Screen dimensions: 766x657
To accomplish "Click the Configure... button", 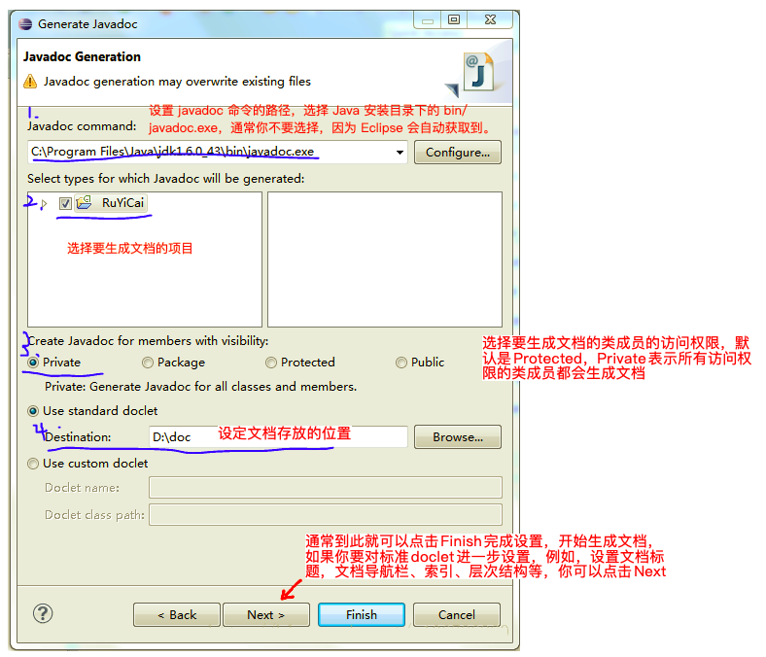I will coord(458,153).
